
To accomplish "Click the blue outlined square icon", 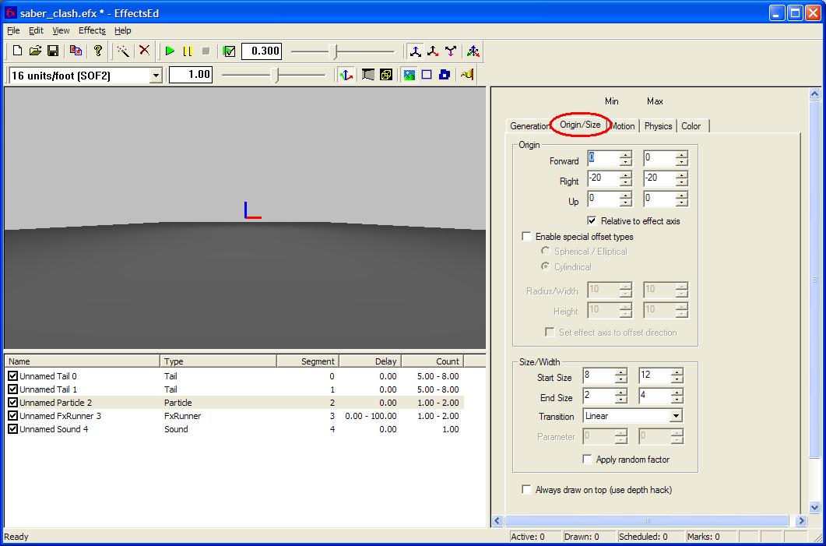I will (x=427, y=75).
